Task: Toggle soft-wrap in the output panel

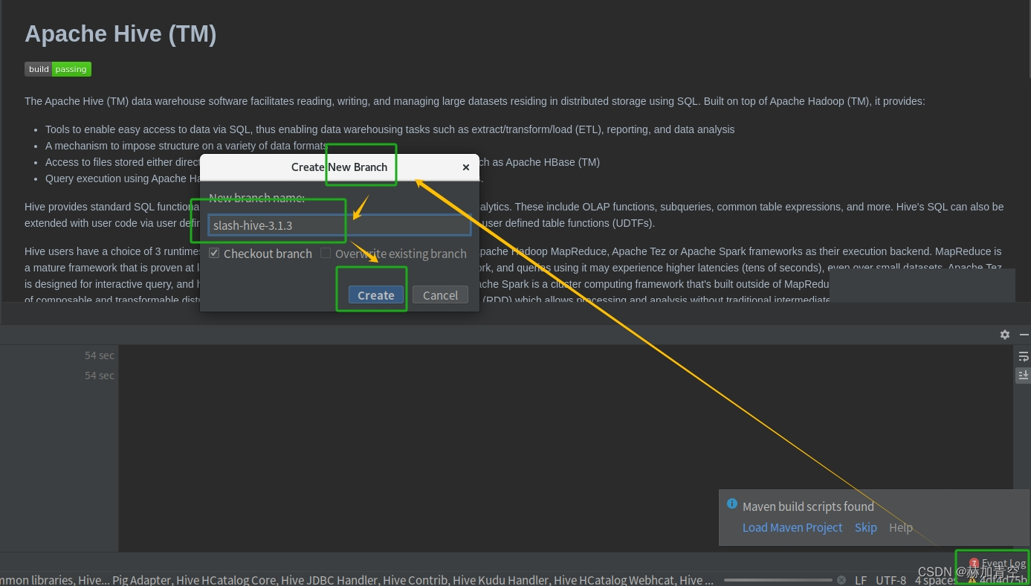Action: 1023,356
